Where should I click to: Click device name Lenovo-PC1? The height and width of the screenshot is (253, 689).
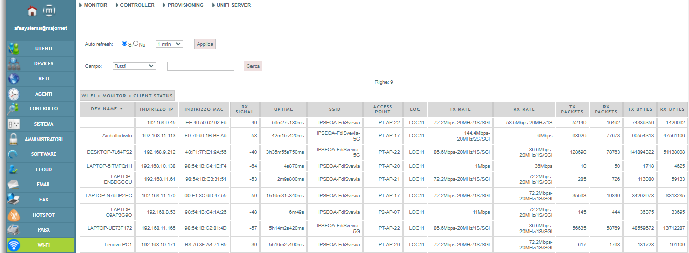(x=118, y=245)
